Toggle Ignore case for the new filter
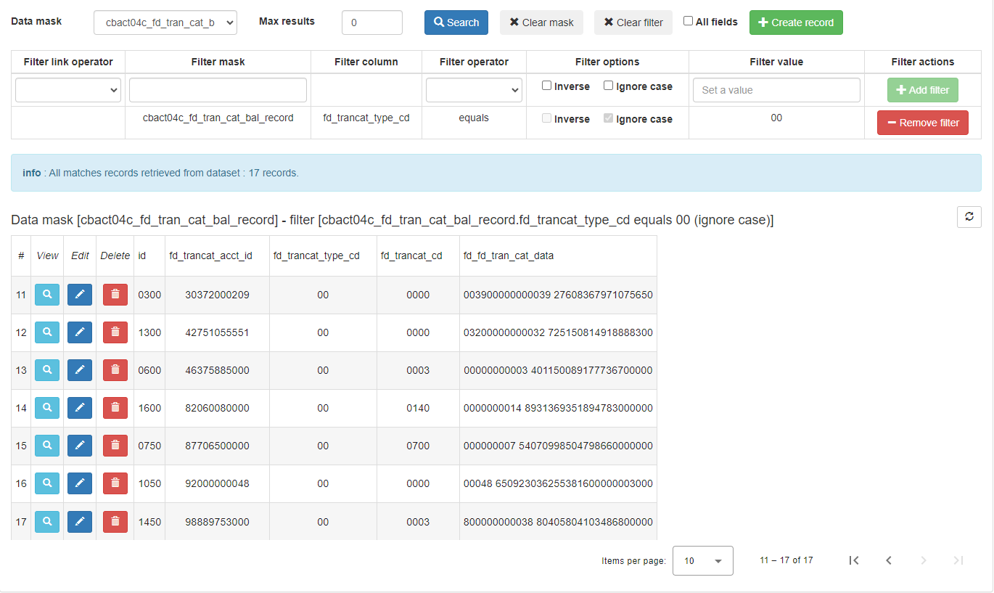Viewport: 994px width, 593px height. [608, 86]
